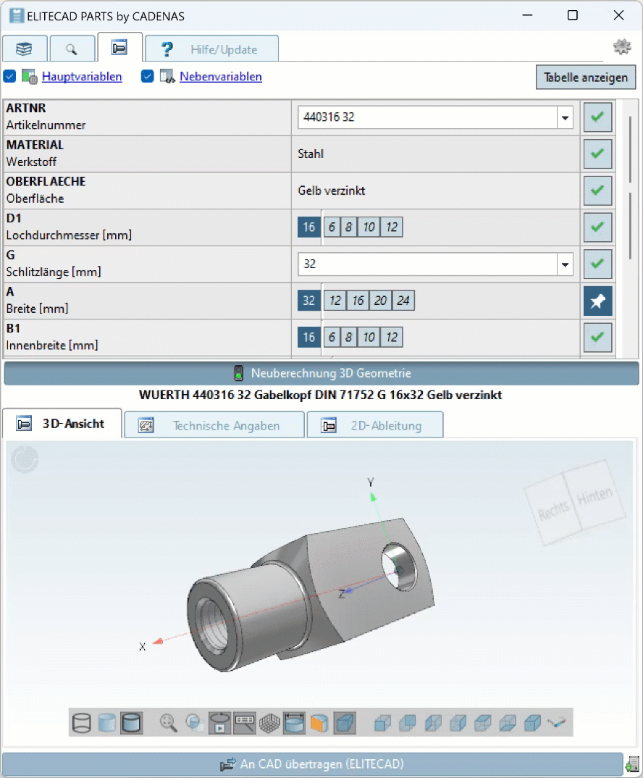
Task: Open the part search tab
Action: [72, 48]
